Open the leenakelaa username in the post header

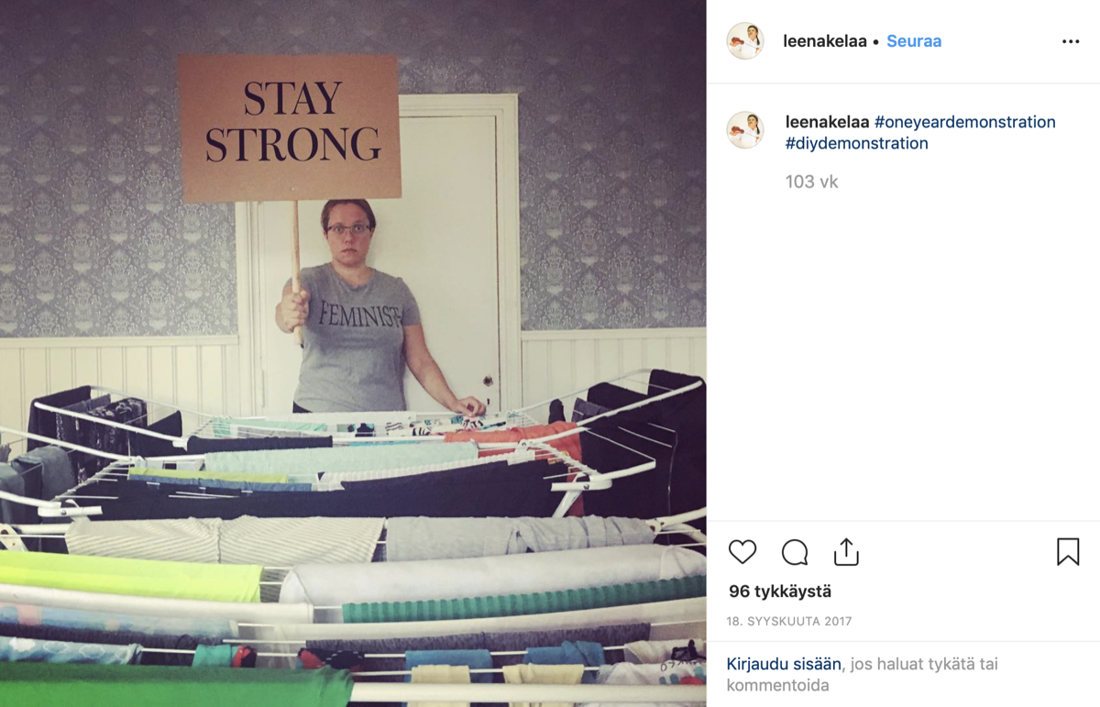[825, 41]
